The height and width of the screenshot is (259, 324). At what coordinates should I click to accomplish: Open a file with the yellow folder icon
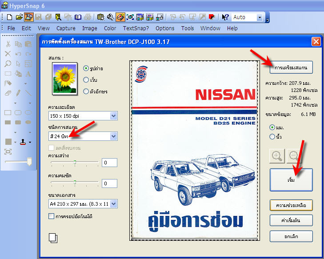click(x=19, y=17)
